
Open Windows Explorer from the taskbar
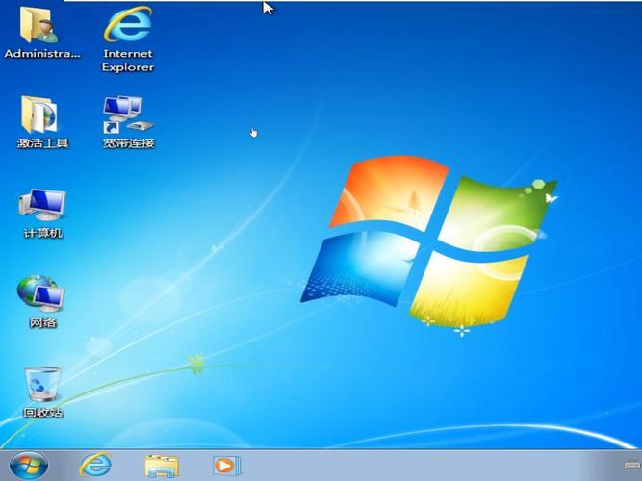point(162,466)
